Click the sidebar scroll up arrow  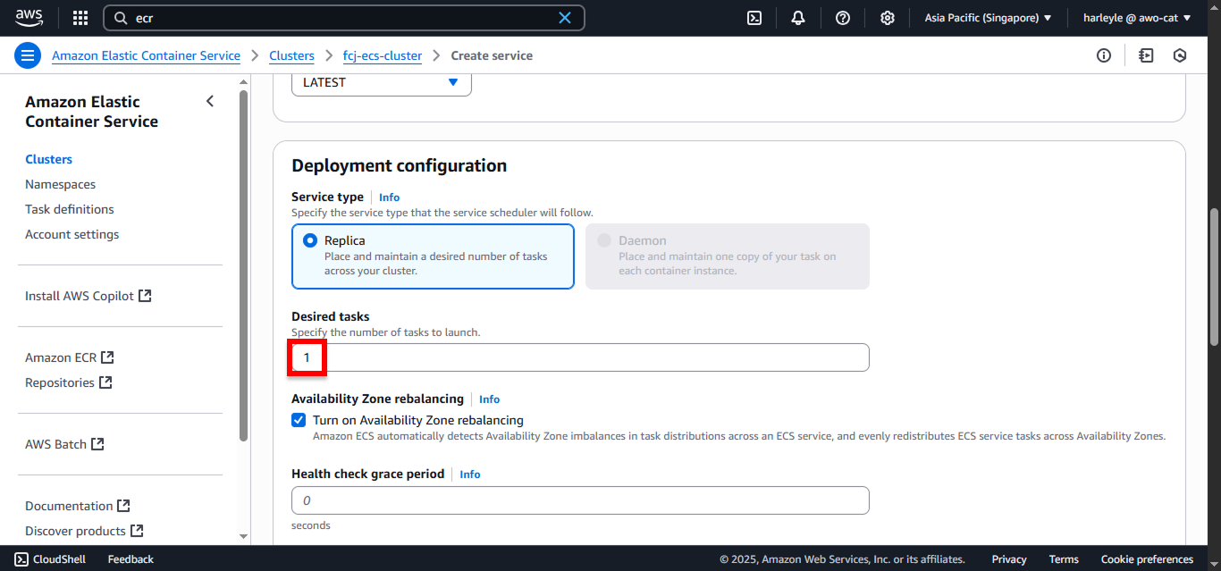click(243, 82)
